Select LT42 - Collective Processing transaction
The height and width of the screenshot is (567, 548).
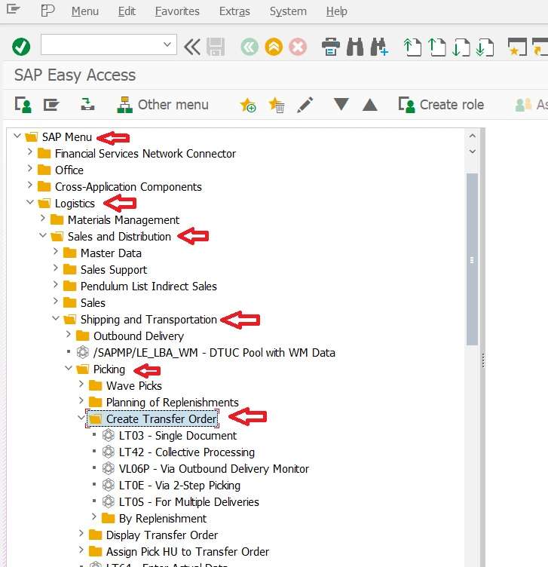pos(186,452)
